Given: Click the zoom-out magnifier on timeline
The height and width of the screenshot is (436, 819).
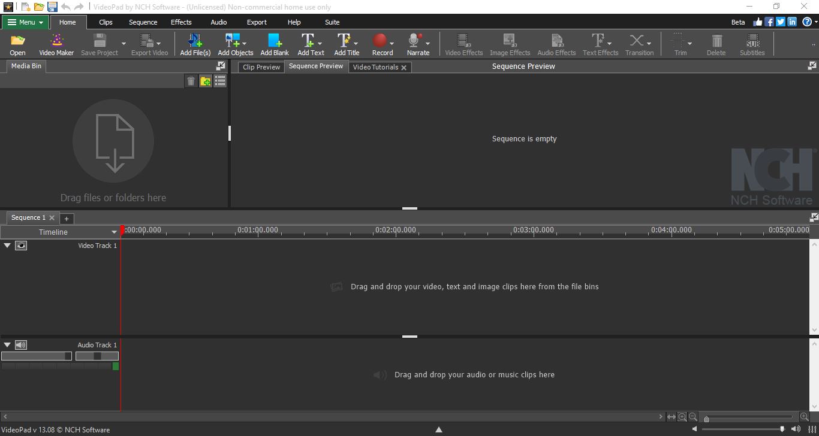Looking at the screenshot, I should (693, 417).
